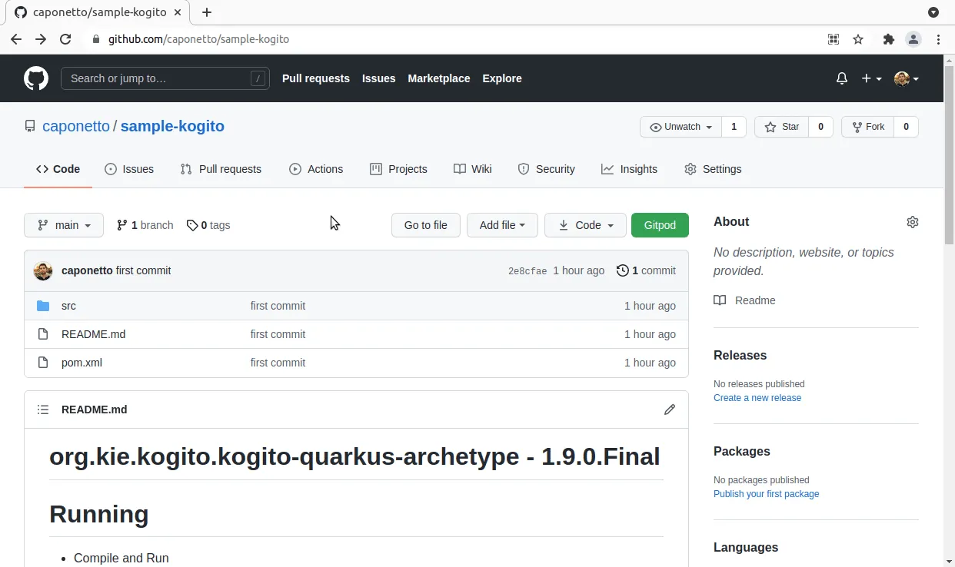Star the repository
Screen dimensions: 955x567
[x=781, y=127]
